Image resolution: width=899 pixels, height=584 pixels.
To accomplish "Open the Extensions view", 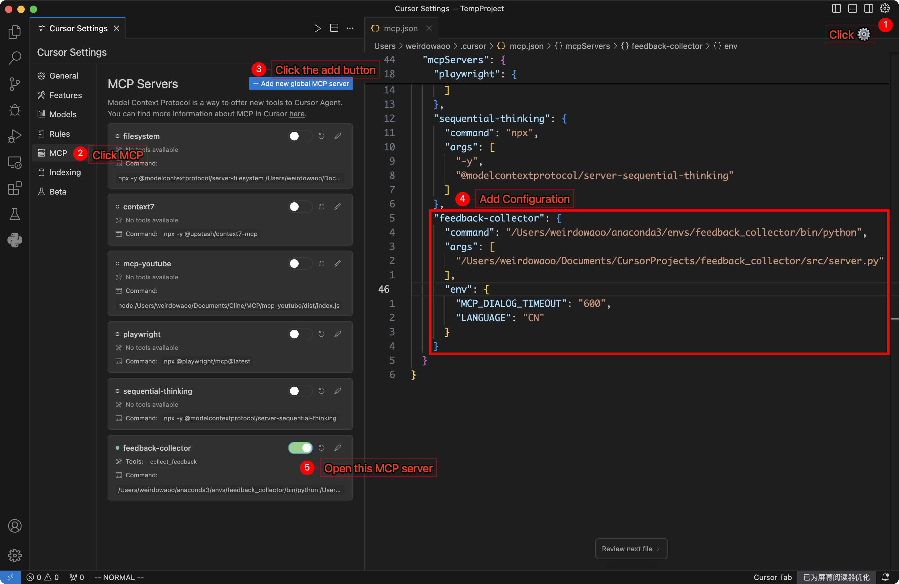I will (x=15, y=188).
